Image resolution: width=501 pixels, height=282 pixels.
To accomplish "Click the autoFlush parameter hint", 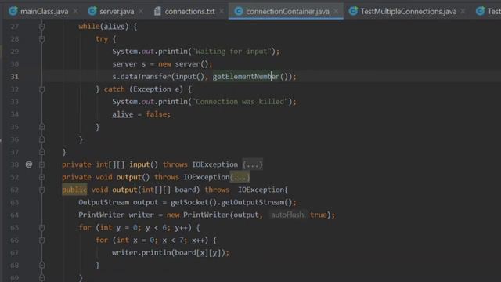I will click(x=288, y=215).
